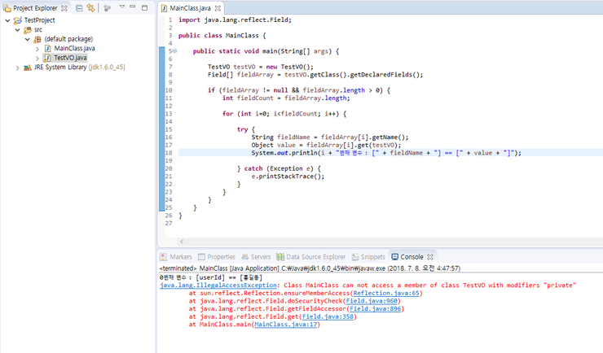
Task: Expand the JRE System Library node
Action: 16,68
